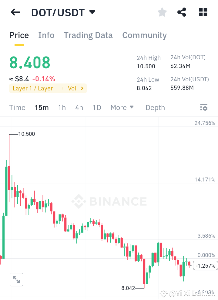The height and width of the screenshot is (300, 218).
Task: Expand the chart to fullscreen
Action: click(x=16, y=279)
